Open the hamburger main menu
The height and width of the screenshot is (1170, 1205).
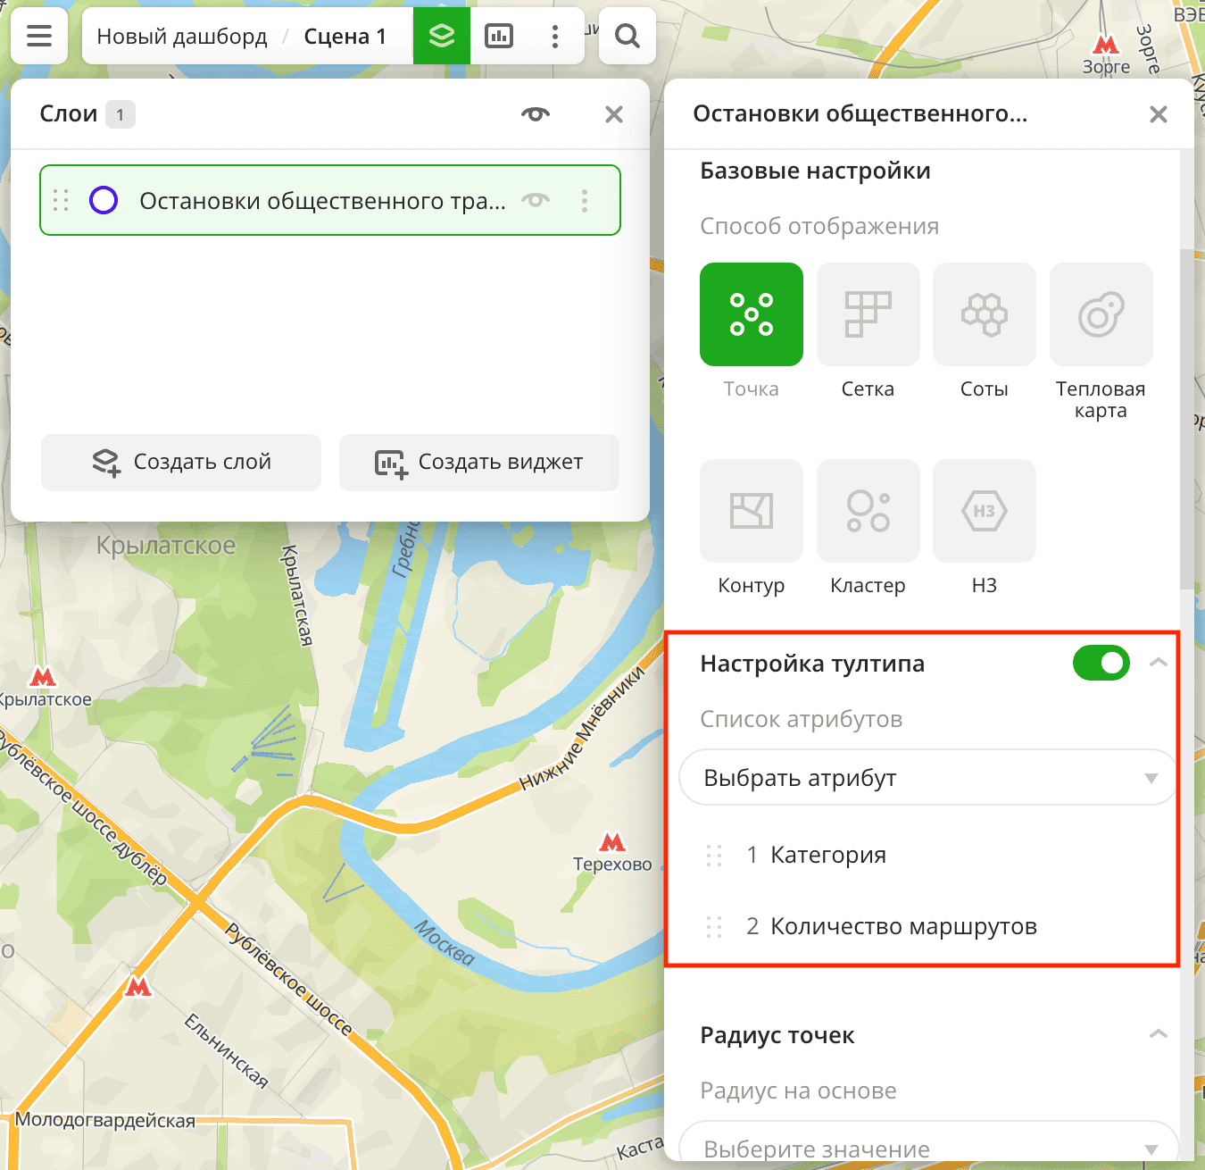pos(39,36)
